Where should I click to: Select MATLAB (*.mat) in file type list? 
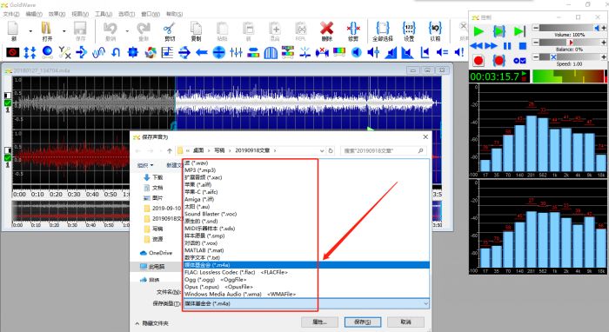click(306, 250)
